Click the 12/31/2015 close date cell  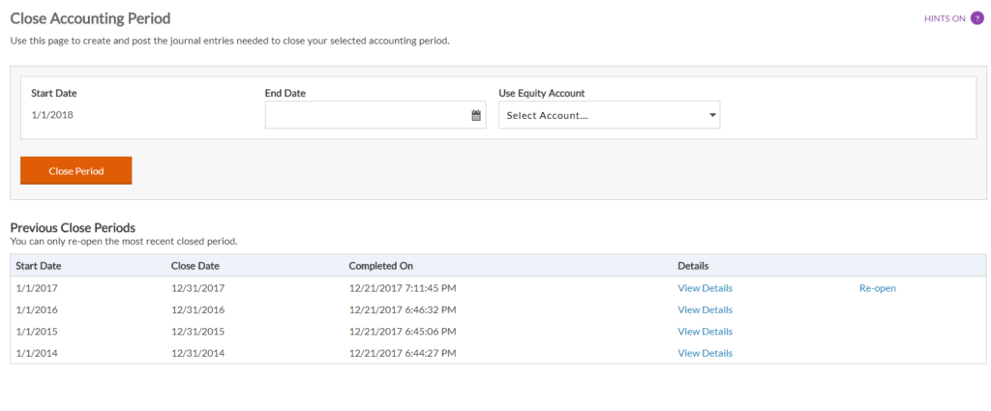tap(197, 332)
